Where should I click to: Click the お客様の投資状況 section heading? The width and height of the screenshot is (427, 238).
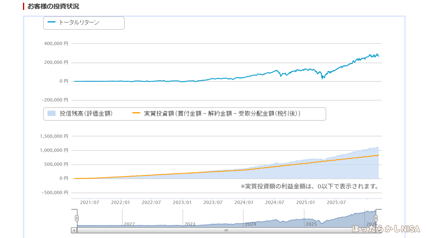pos(53,6)
